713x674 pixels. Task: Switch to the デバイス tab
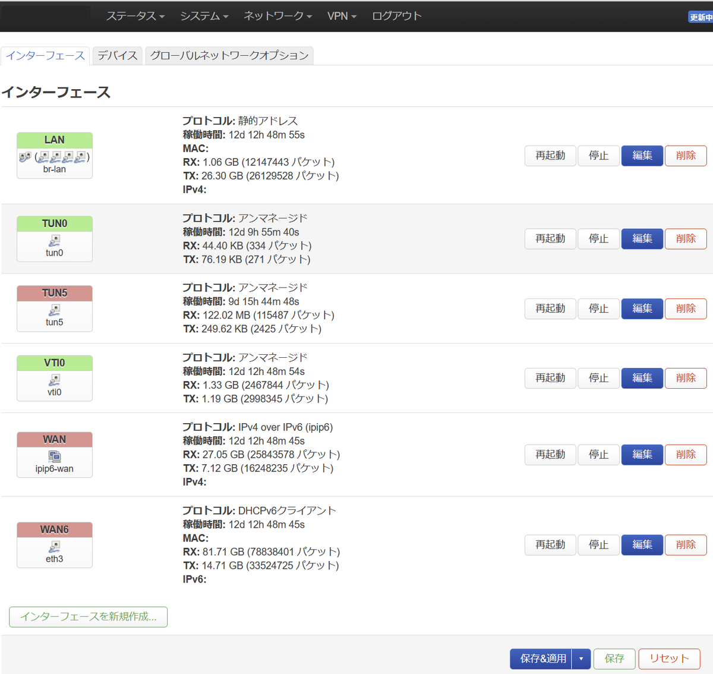point(117,56)
